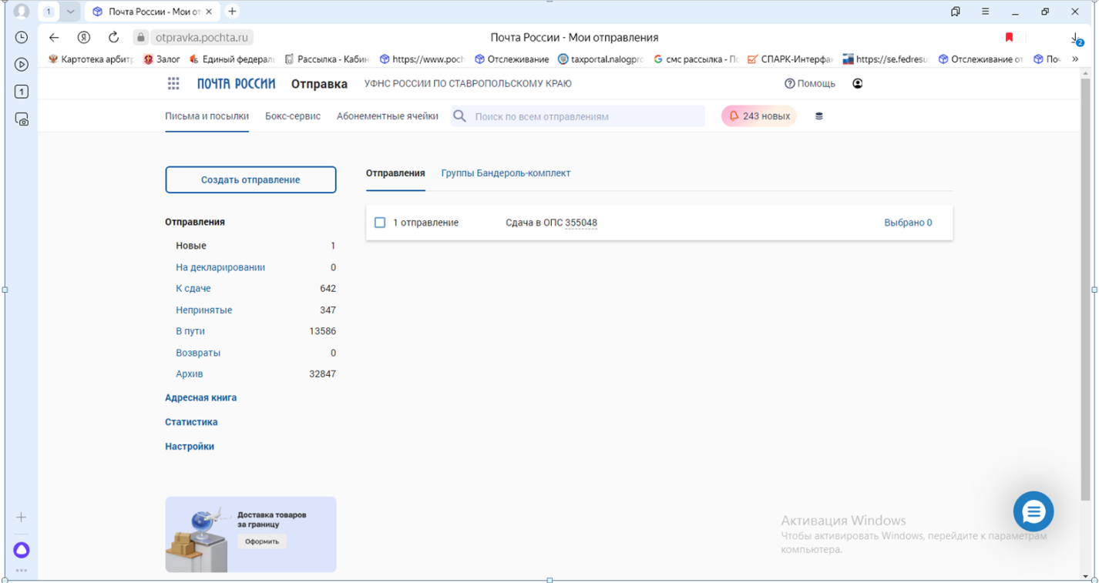Open the sidebar history clock icon

click(22, 37)
